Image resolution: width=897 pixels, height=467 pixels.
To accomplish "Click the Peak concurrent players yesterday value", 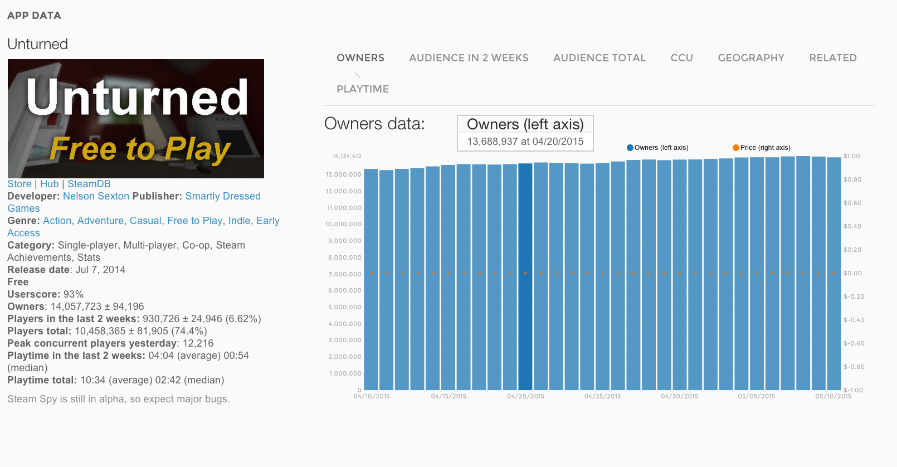I will [x=198, y=343].
